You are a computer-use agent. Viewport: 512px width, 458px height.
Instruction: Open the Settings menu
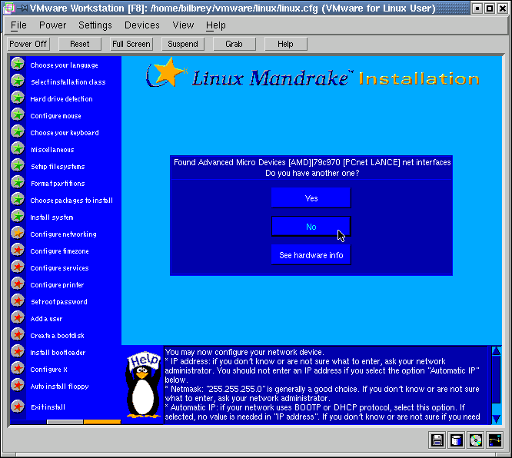95,25
